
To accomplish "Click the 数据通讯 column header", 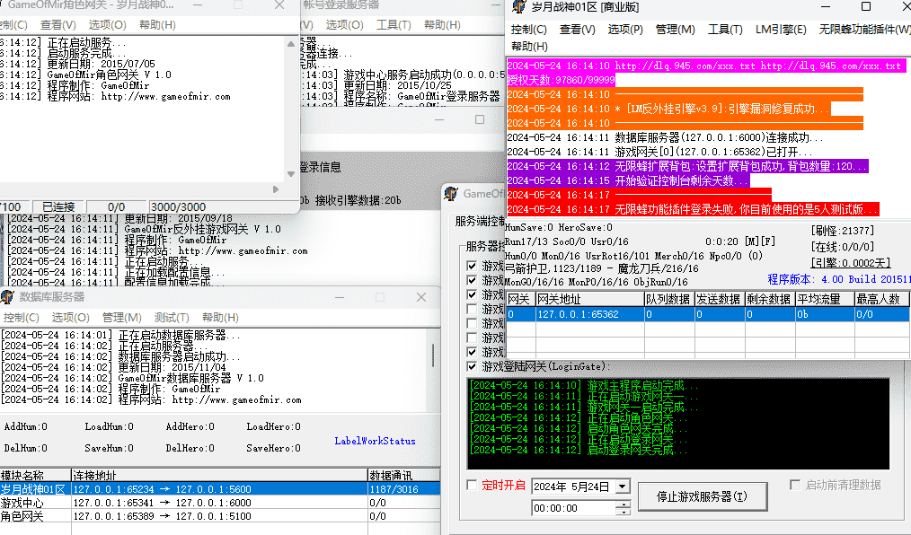I will (x=403, y=476).
